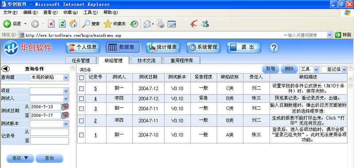The width and height of the screenshot is (354, 168).
Task: Click the History/media globe icon
Action: tap(135, 24)
